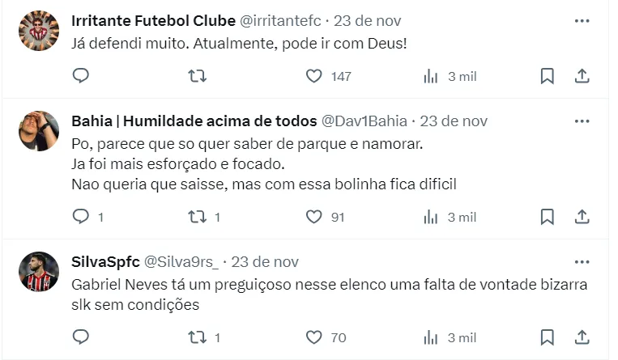
Task: Open more options on SilvaSpfc's tweet
Action: 582,262
